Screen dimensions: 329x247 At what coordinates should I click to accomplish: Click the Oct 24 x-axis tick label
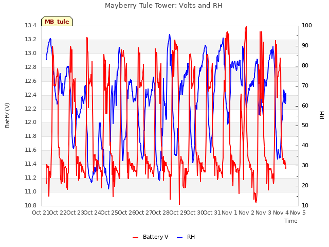point(93,213)
